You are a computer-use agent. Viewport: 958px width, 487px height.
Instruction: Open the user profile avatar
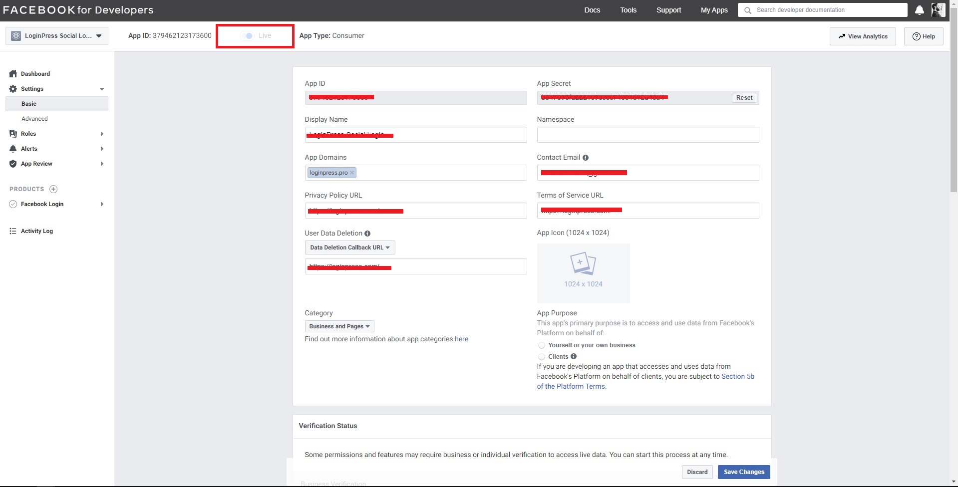coord(938,10)
